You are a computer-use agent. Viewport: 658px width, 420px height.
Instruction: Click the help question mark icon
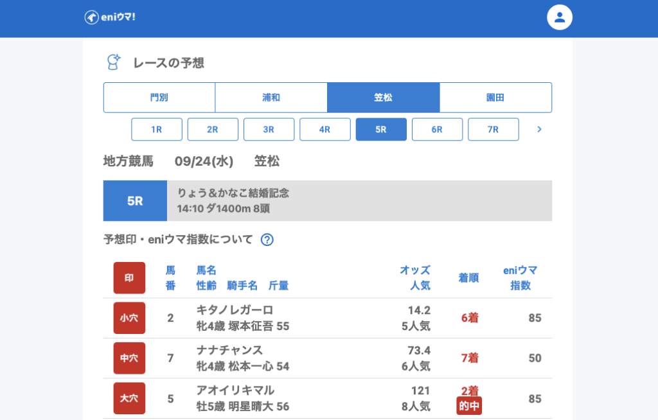(267, 240)
